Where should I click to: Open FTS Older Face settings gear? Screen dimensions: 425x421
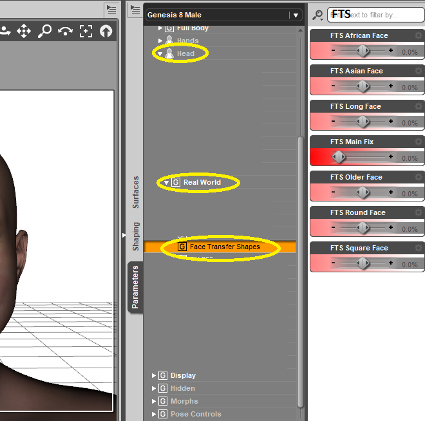coord(419,177)
